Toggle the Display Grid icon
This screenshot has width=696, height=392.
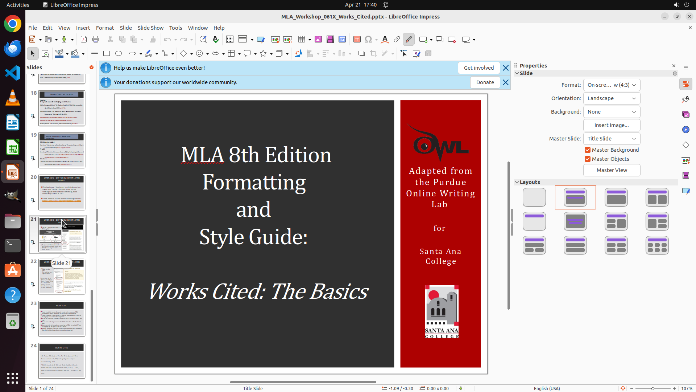[230, 40]
